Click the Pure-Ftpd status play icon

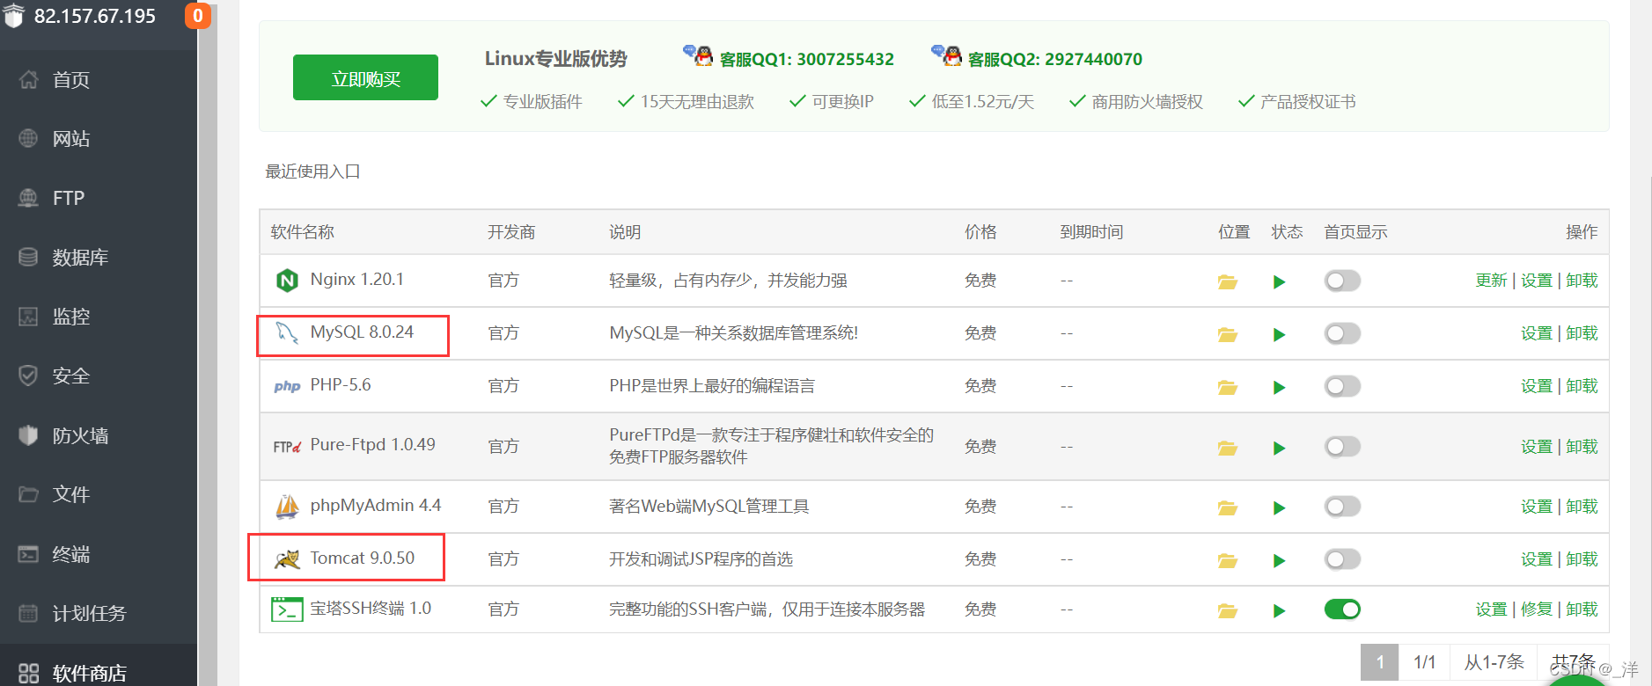tap(1279, 448)
